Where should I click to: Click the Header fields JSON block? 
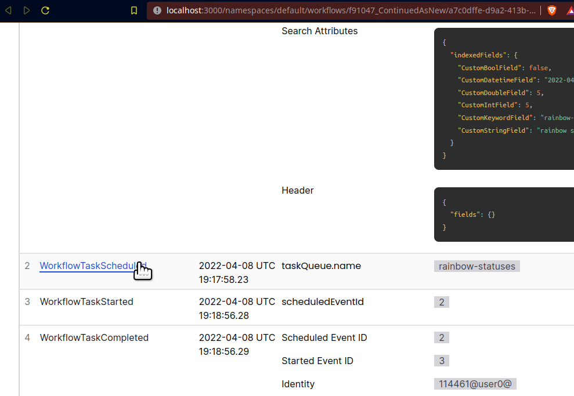(504, 215)
